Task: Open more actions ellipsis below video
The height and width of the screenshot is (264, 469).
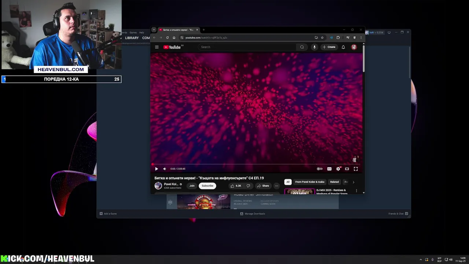Action: (x=277, y=186)
